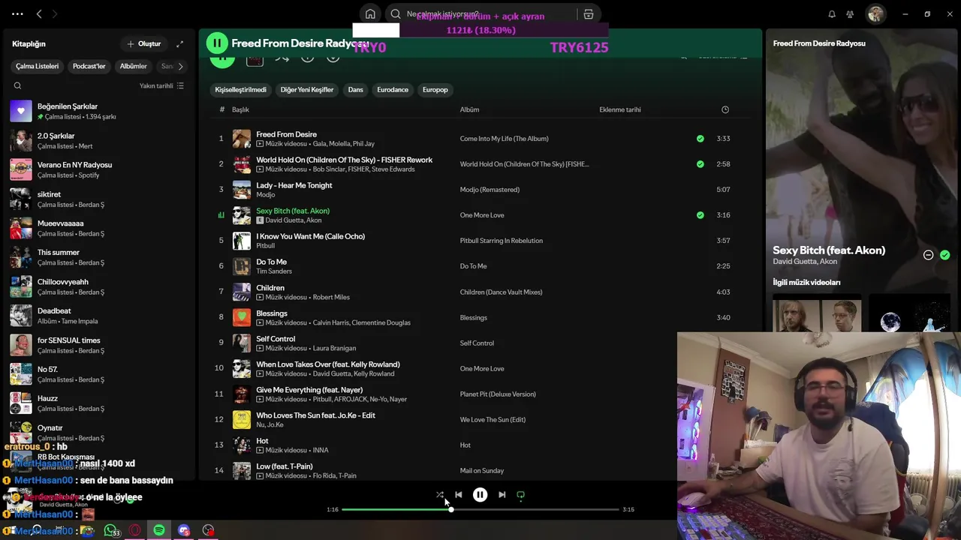Toggle shuffle in the player bar
This screenshot has height=540, width=961.
pyautogui.click(x=440, y=495)
